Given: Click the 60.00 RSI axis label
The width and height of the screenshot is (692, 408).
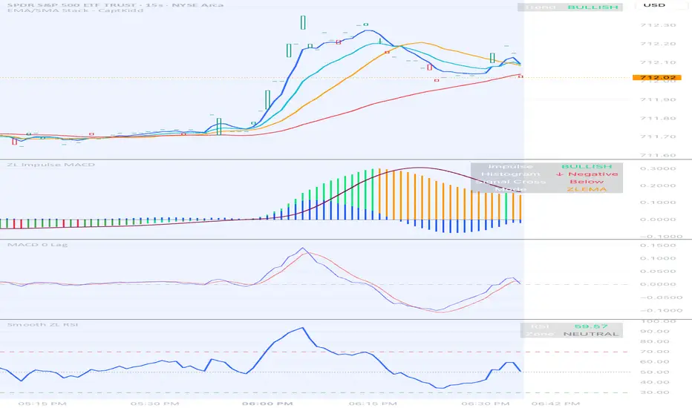Looking at the screenshot, I should point(655,362).
